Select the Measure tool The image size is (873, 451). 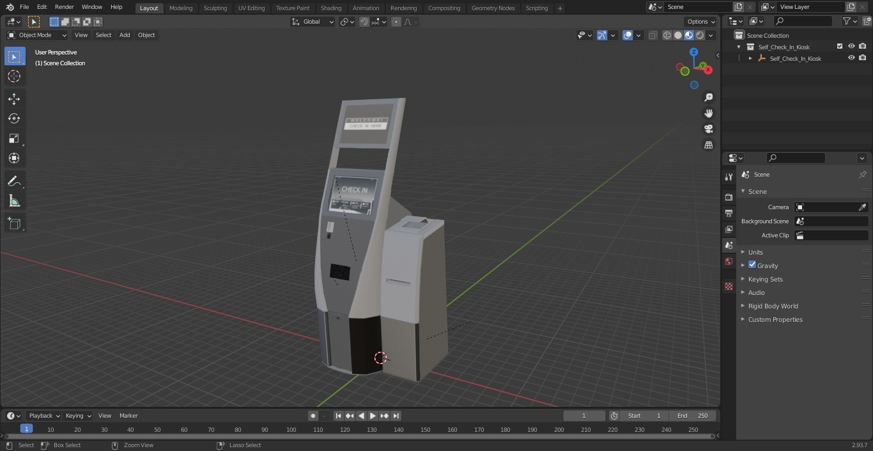tap(14, 201)
